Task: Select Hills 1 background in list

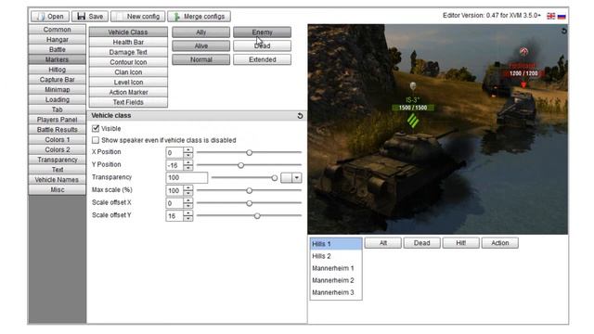Action: [336, 244]
